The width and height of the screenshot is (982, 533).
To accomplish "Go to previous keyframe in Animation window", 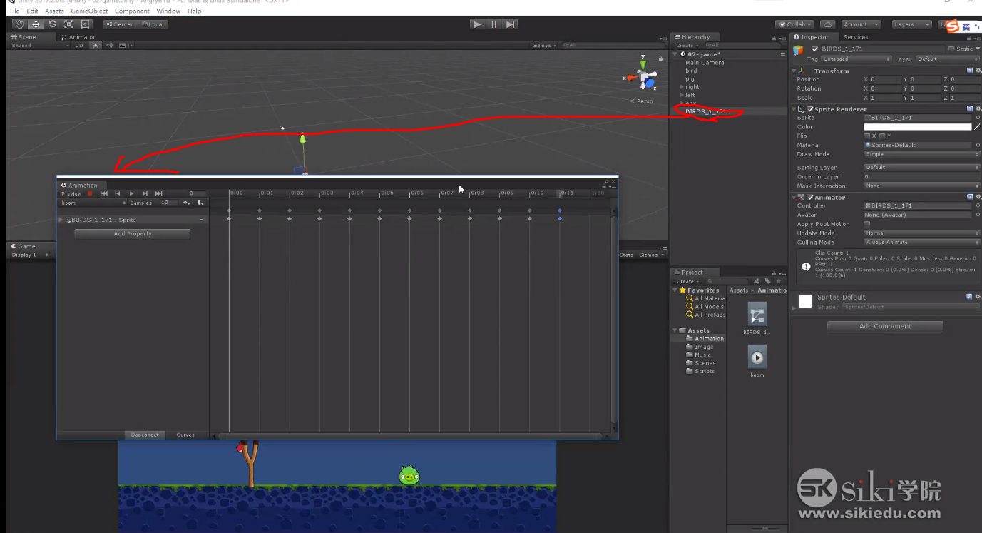I will tap(118, 193).
